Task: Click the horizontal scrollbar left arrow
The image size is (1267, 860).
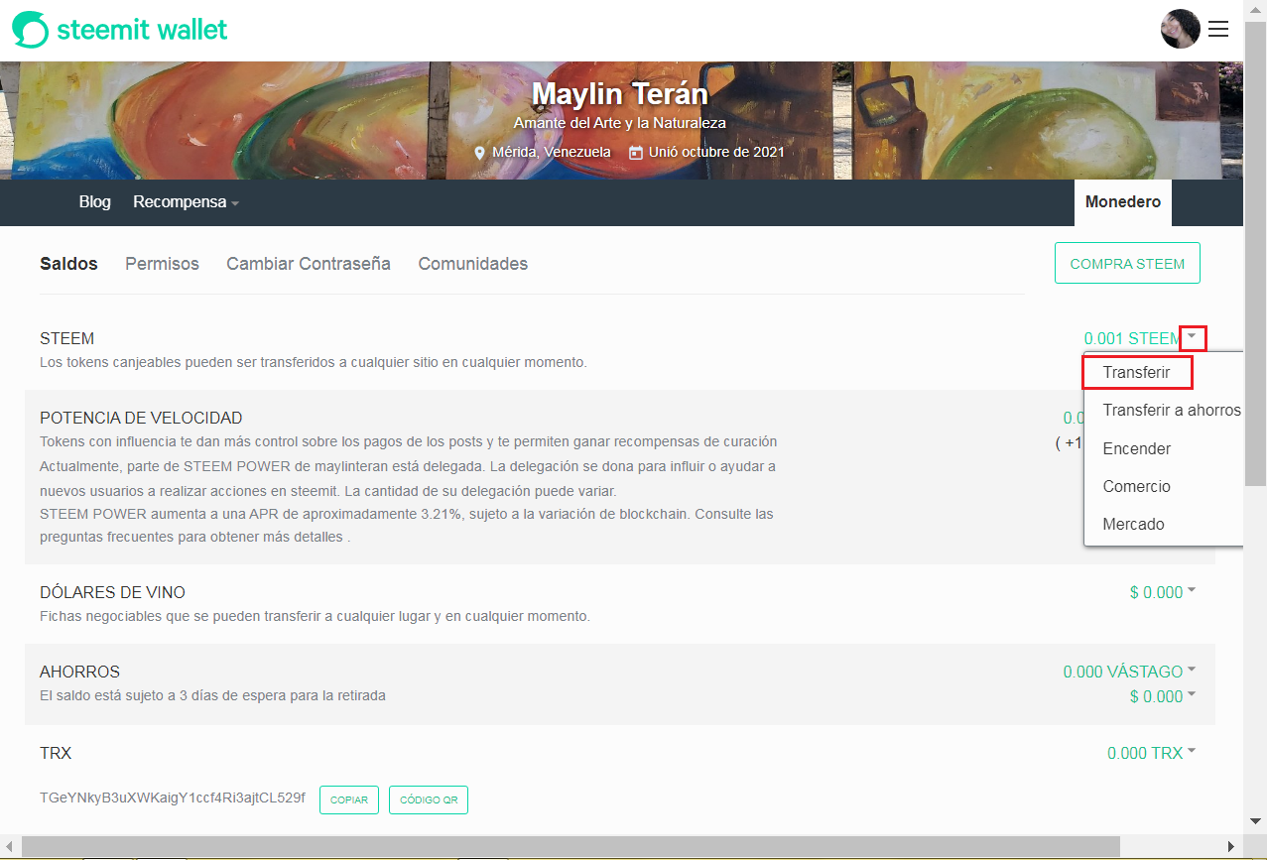Action: tap(9, 846)
